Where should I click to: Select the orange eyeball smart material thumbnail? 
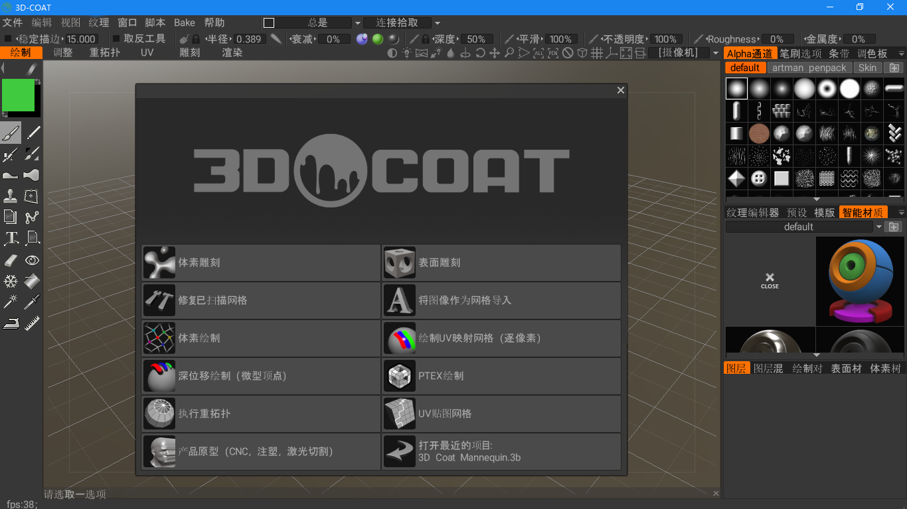click(x=861, y=281)
